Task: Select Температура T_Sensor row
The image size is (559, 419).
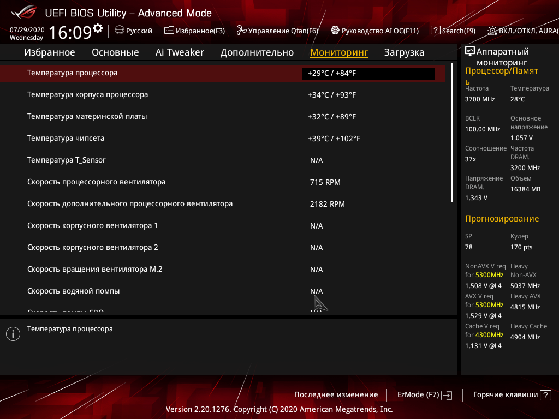Action: (223, 160)
